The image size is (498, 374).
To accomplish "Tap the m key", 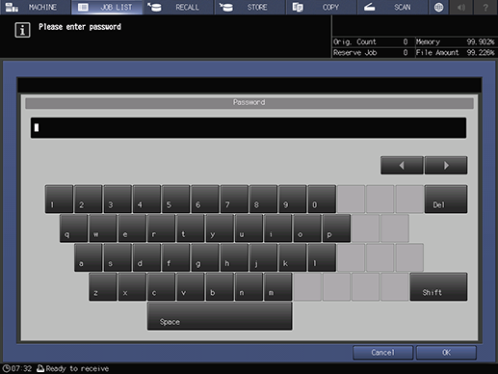I will (278, 286).
